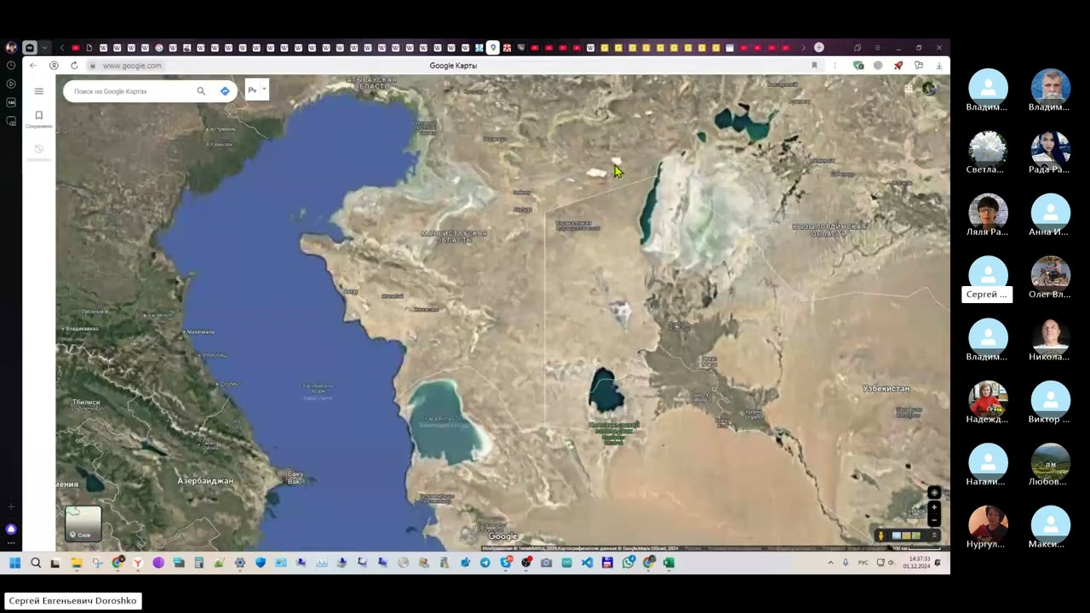The width and height of the screenshot is (1090, 613).
Task: Open Telegram from the taskbar
Action: point(485,563)
